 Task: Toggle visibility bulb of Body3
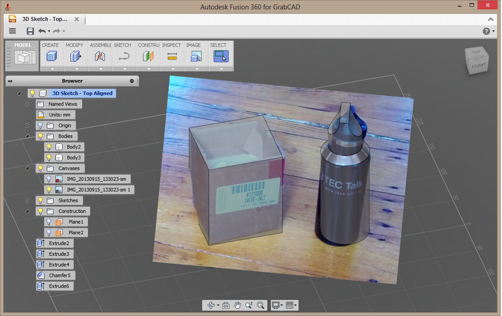click(x=49, y=157)
